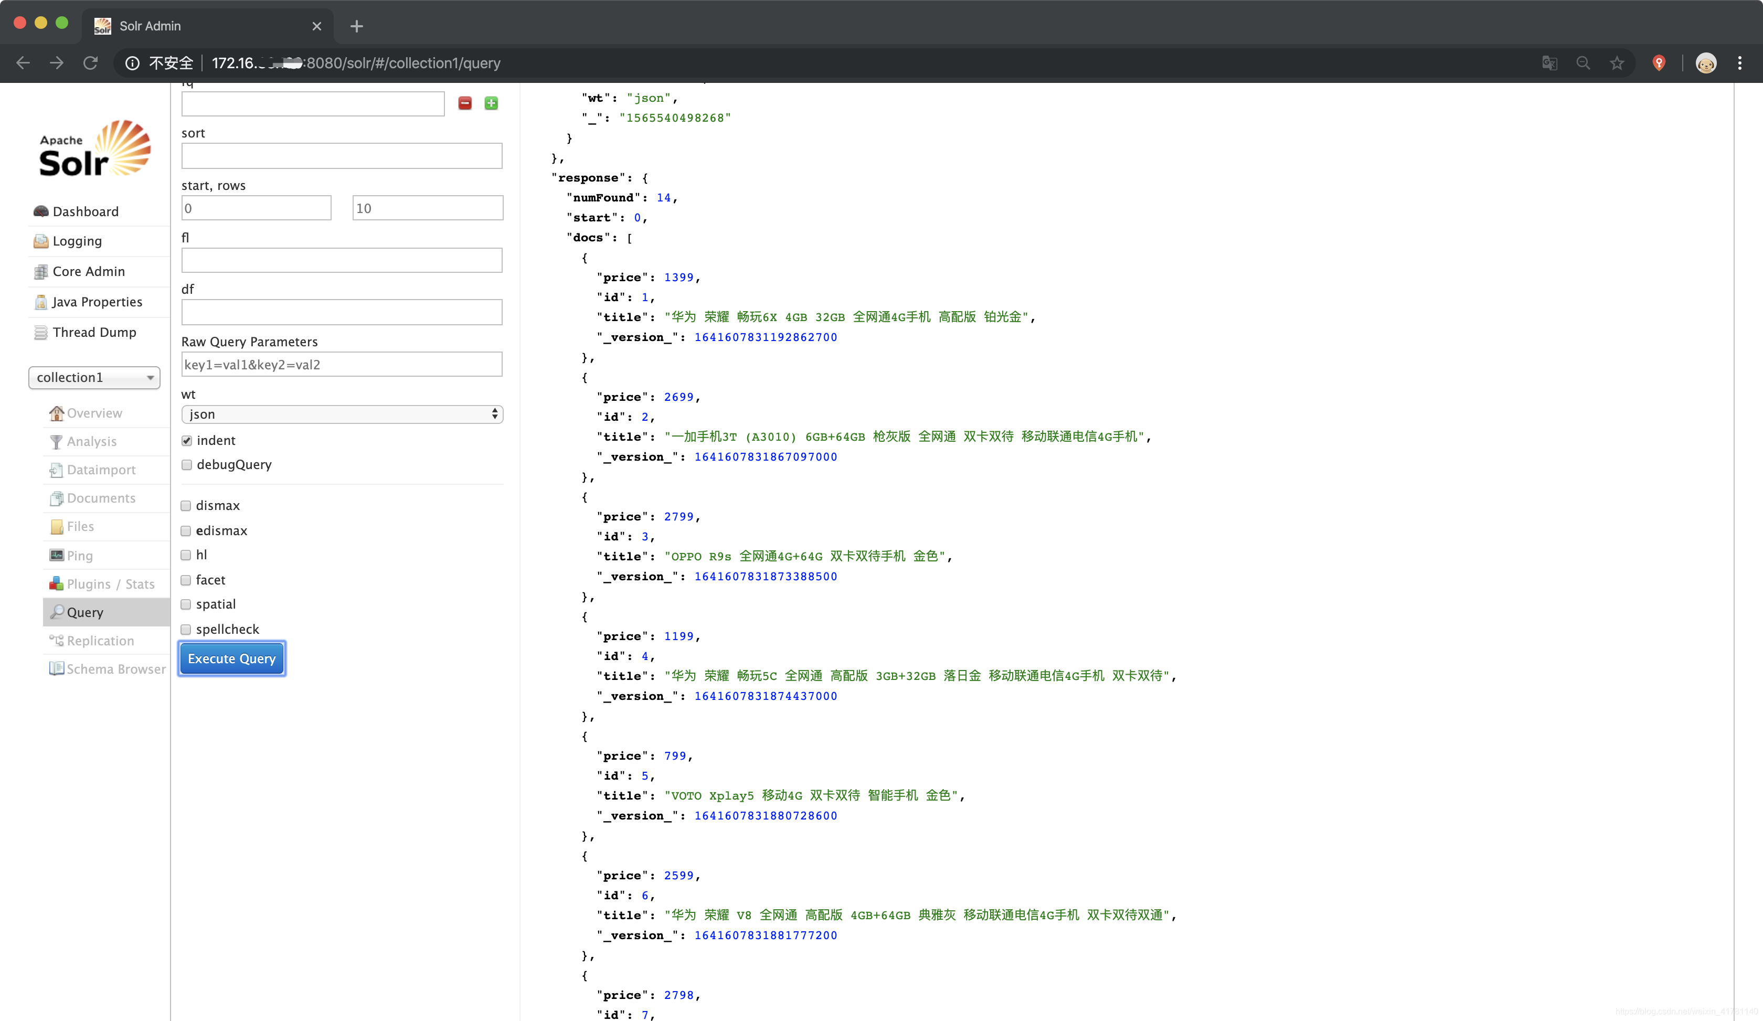Toggle the hl highlighting checkbox
This screenshot has width=1763, height=1021.
(186, 555)
